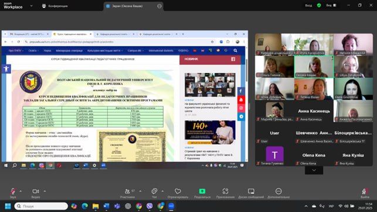Expand the arrow next to Участники
This screenshot has height=212, width=377.
pyautogui.click(x=140, y=191)
